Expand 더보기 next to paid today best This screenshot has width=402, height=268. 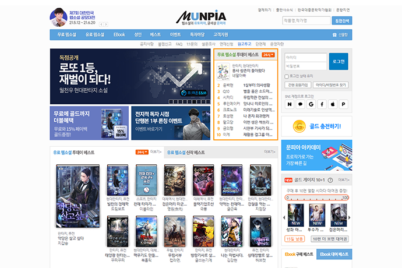pos(156,152)
